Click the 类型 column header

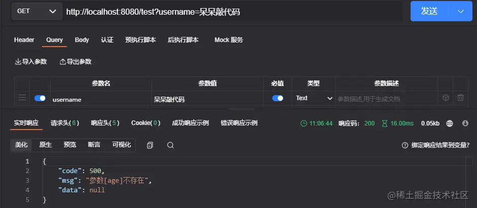point(313,84)
